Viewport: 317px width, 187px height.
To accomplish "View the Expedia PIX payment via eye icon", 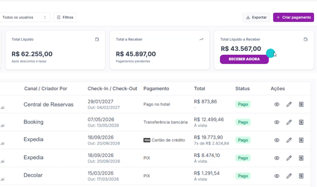I will click(x=277, y=158).
